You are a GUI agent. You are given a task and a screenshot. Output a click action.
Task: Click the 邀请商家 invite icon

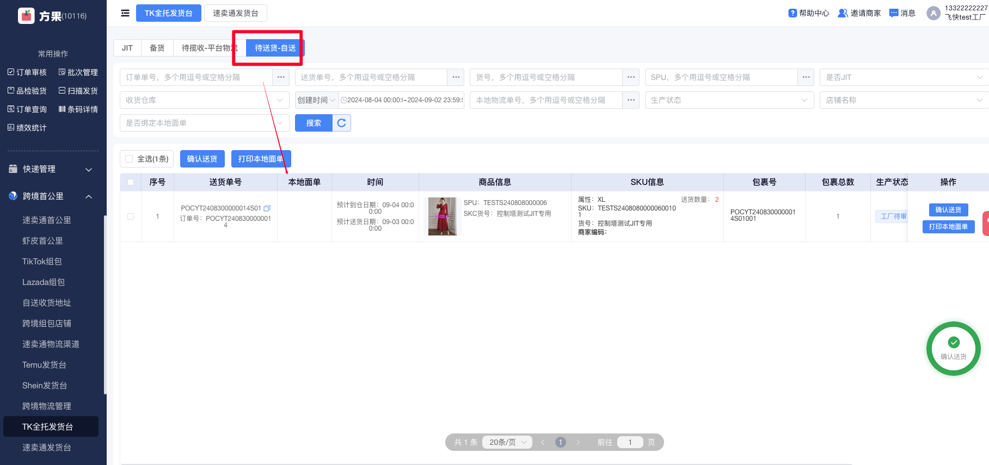[x=843, y=13]
